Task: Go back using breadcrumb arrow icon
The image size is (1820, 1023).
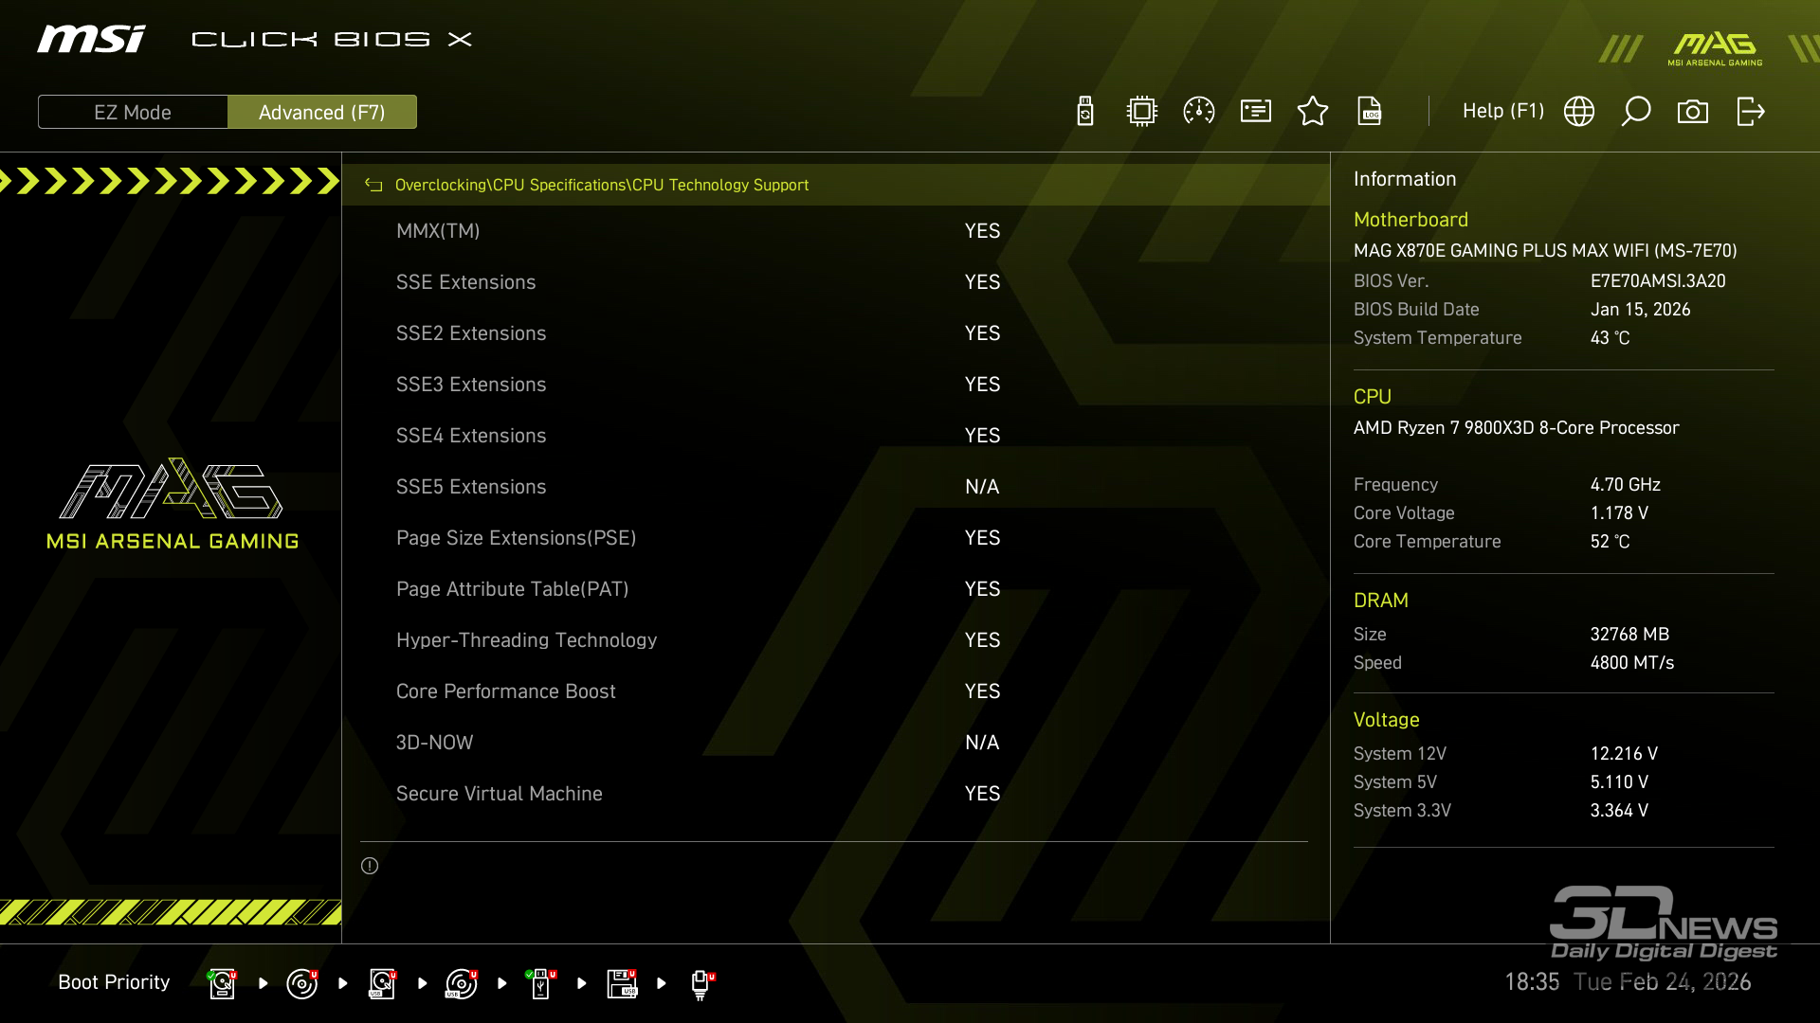Action: [373, 186]
